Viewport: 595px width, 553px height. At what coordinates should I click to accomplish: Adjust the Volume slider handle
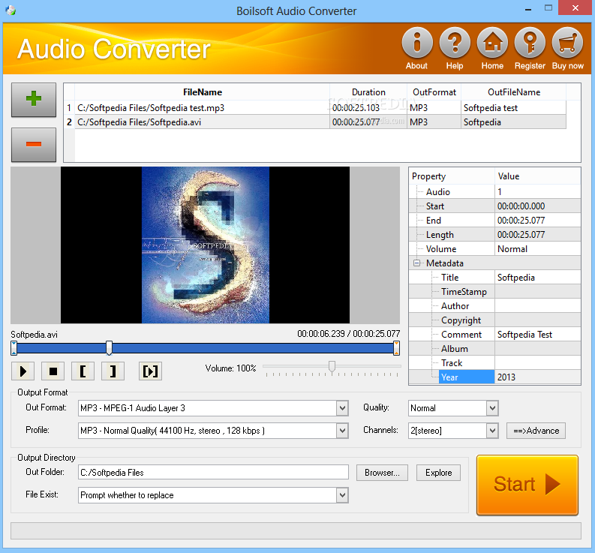pos(332,367)
